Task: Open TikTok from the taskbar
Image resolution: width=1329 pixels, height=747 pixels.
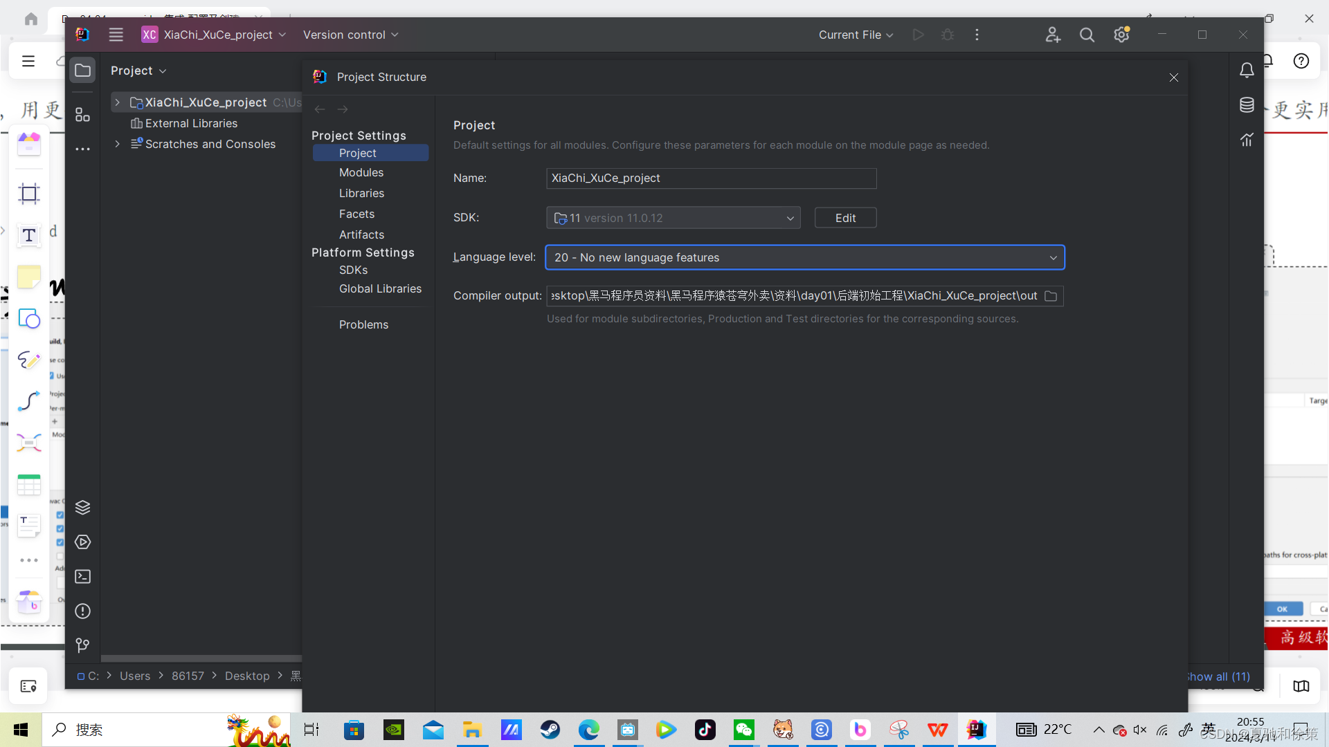Action: click(x=705, y=730)
